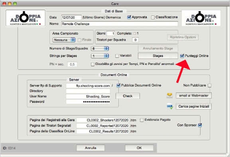
Task: Click the Tiratori per Squadra field
Action: coord(135,40)
